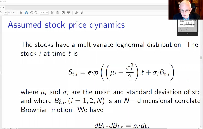Enter full screen view mode

[63, 13]
